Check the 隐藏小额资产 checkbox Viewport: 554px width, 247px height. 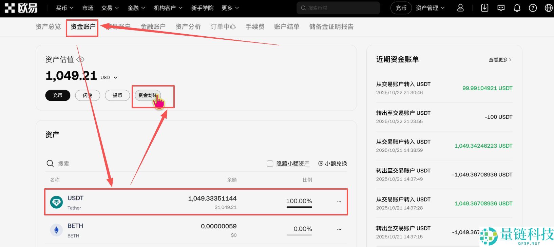click(x=270, y=164)
